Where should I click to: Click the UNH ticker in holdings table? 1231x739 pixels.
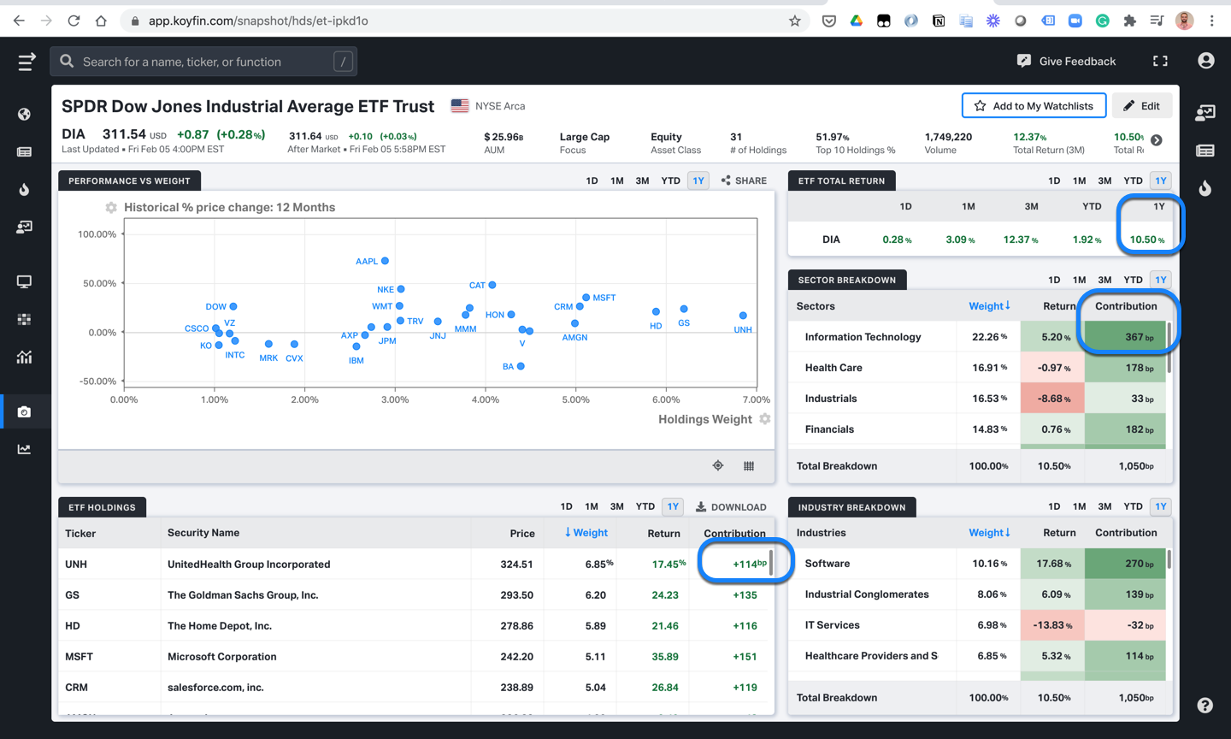76,565
